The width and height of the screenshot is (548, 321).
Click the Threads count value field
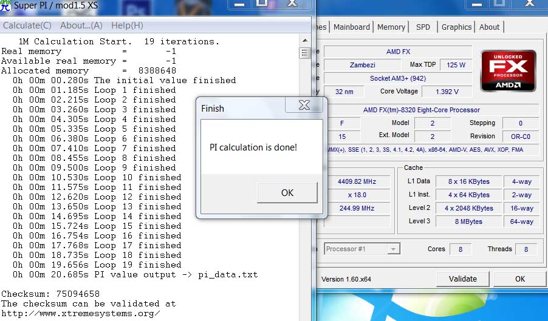coord(526,249)
